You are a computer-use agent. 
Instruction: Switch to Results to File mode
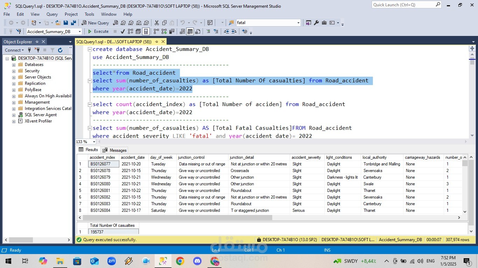tap(198, 31)
